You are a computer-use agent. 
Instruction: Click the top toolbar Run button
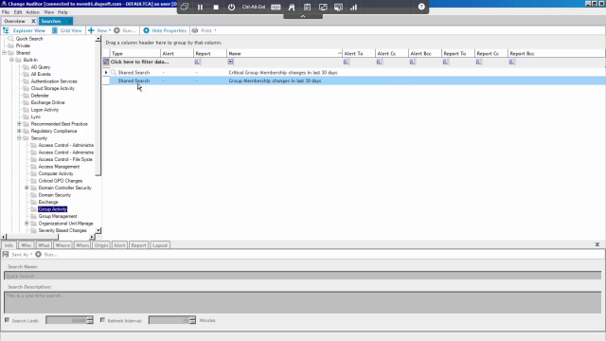124,30
